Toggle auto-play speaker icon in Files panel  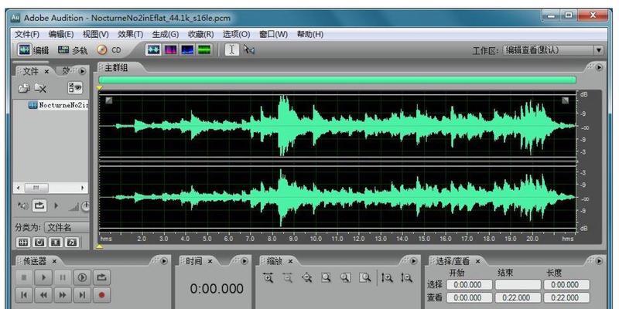(23, 205)
